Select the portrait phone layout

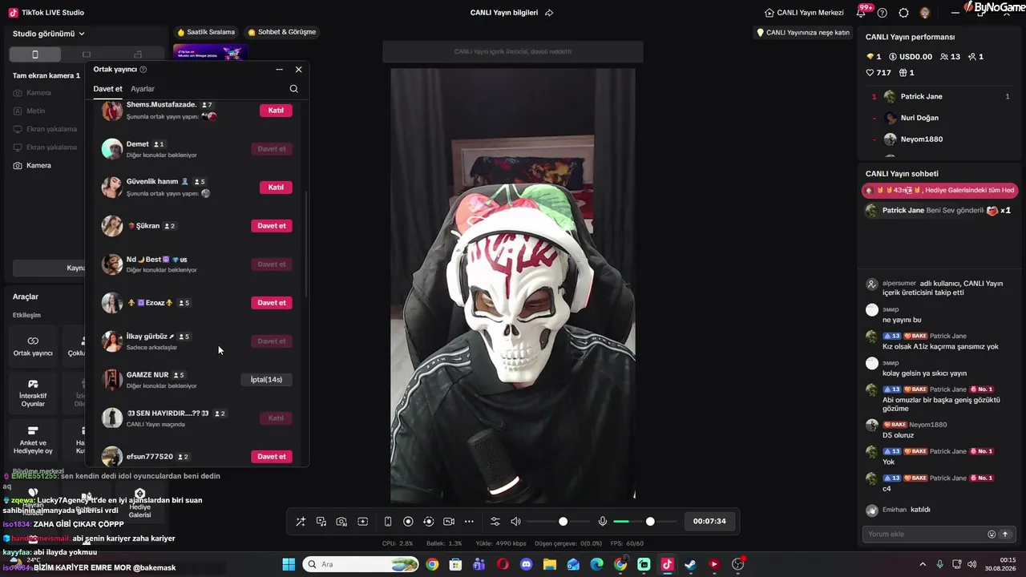[34, 54]
